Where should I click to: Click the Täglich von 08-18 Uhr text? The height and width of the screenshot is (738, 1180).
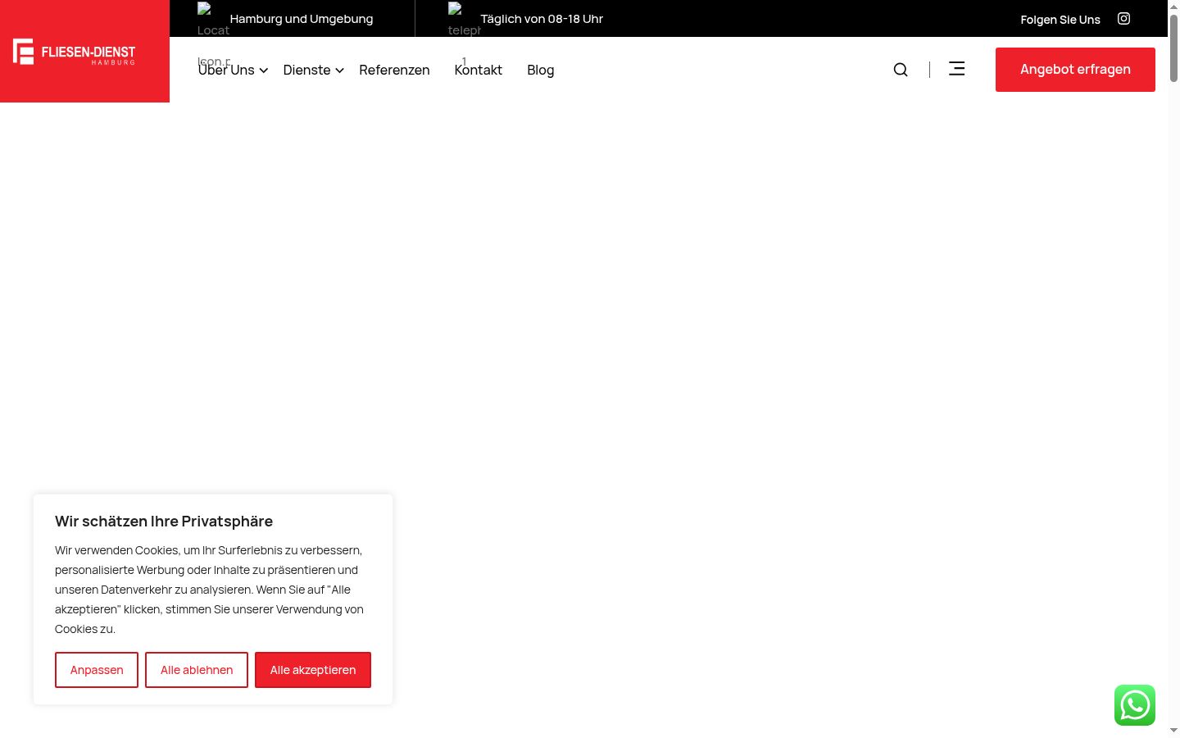(542, 19)
